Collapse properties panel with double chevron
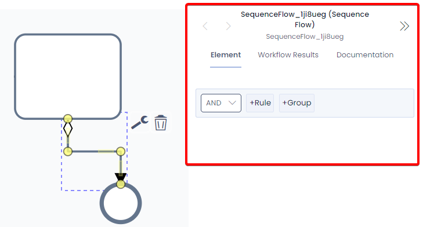 [x=404, y=26]
